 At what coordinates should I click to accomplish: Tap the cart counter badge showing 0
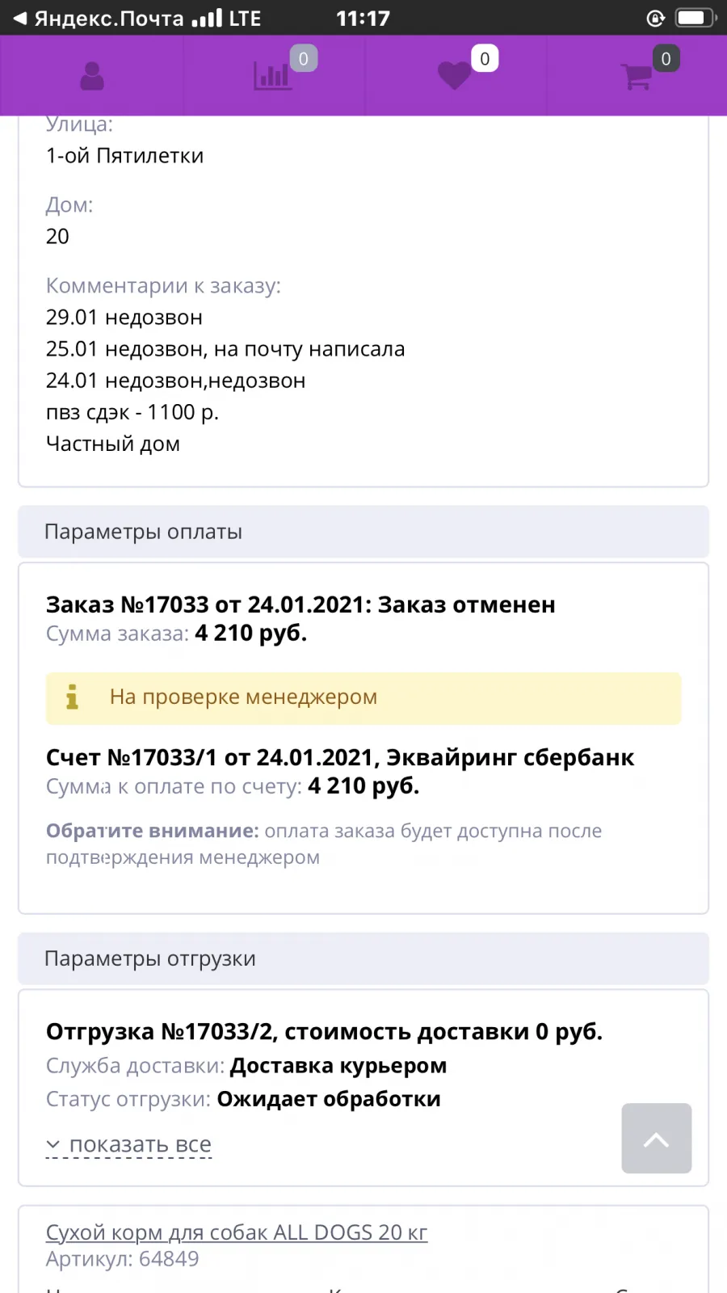pyautogui.click(x=666, y=58)
